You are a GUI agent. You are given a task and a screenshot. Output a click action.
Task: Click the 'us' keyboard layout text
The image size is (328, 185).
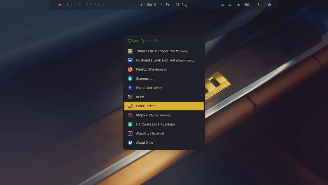coord(230,5)
